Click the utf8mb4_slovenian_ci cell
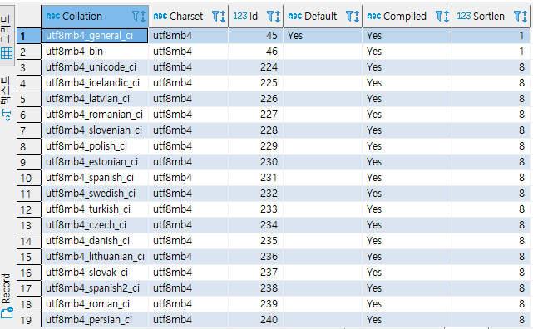Viewport: 533px width, 329px height. pyautogui.click(x=95, y=130)
